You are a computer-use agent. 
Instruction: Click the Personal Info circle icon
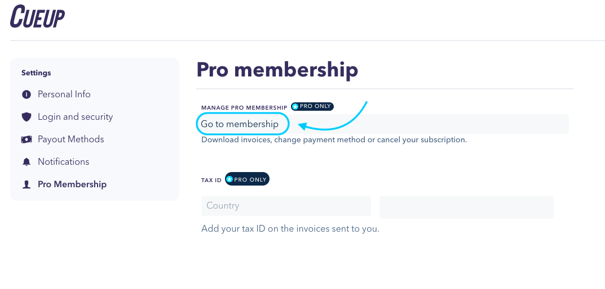tap(27, 94)
